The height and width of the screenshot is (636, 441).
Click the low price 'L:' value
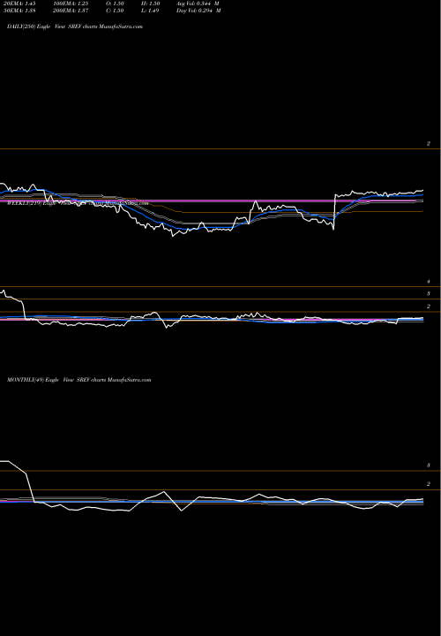(x=150, y=11)
